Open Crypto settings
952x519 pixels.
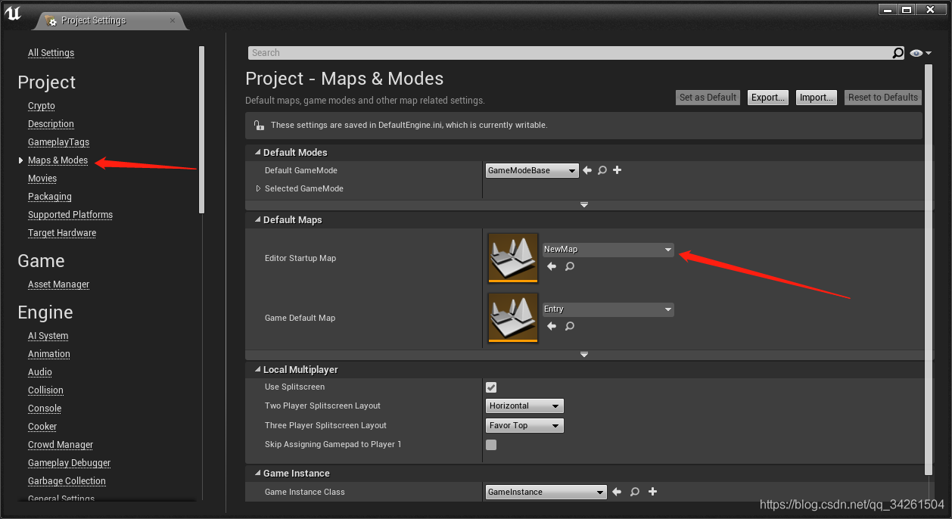click(x=42, y=106)
